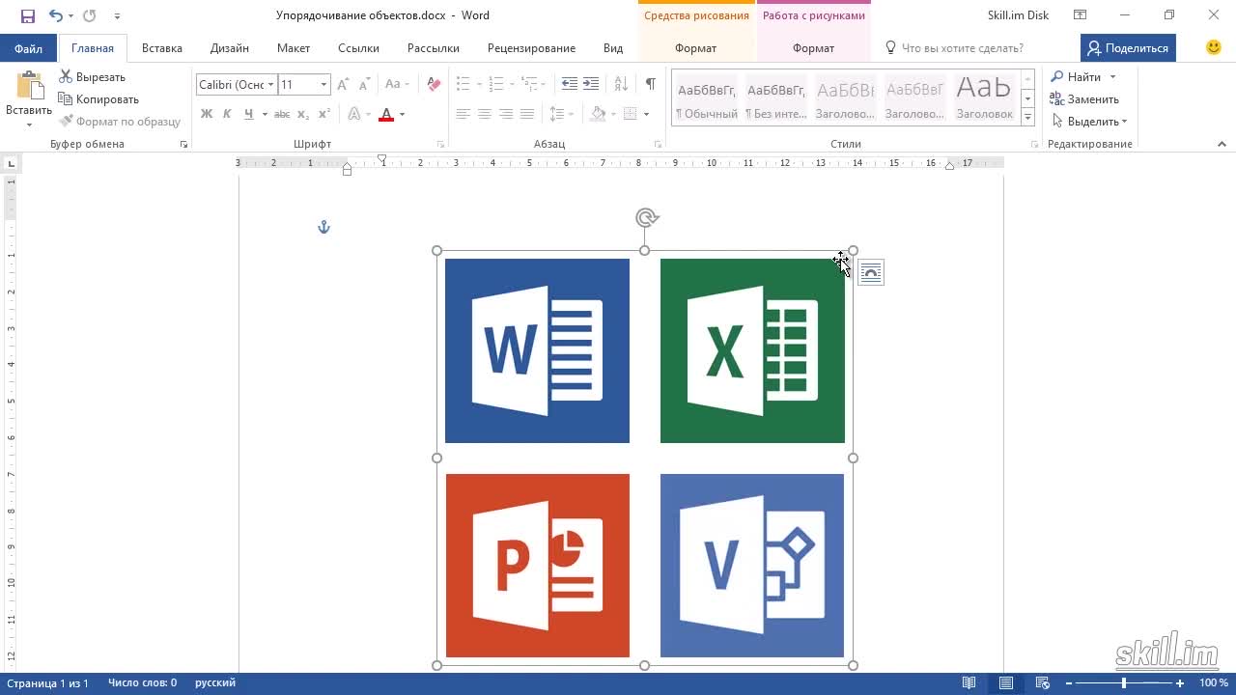The image size is (1236, 695).
Task: Switch to the Вставка tab
Action: pos(162,48)
